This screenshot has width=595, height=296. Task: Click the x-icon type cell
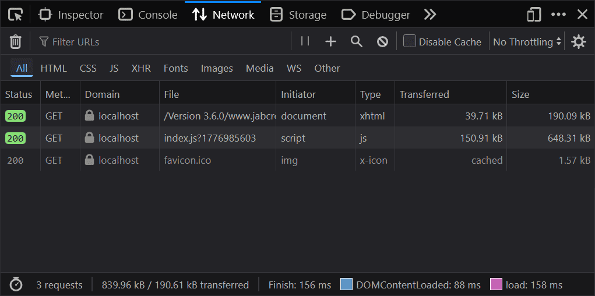tap(375, 160)
